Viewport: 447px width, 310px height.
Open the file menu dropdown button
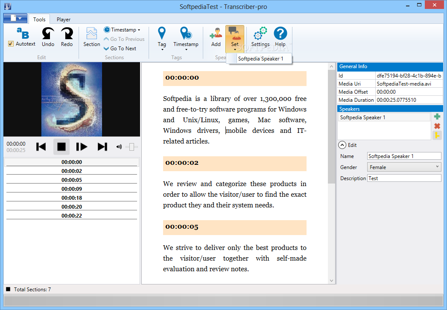tap(15, 18)
